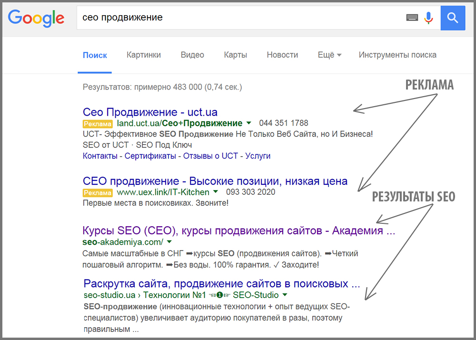Switch to Видео tab
Screen dimensions: 476x340
pyautogui.click(x=192, y=55)
